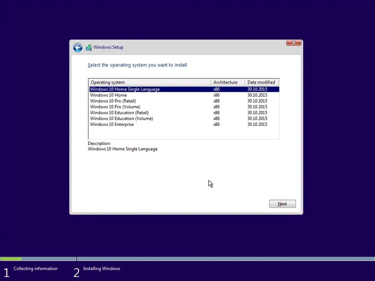The height and width of the screenshot is (281, 375).
Task: Choose Windows 10 Pro (Volume)
Action: (x=184, y=107)
